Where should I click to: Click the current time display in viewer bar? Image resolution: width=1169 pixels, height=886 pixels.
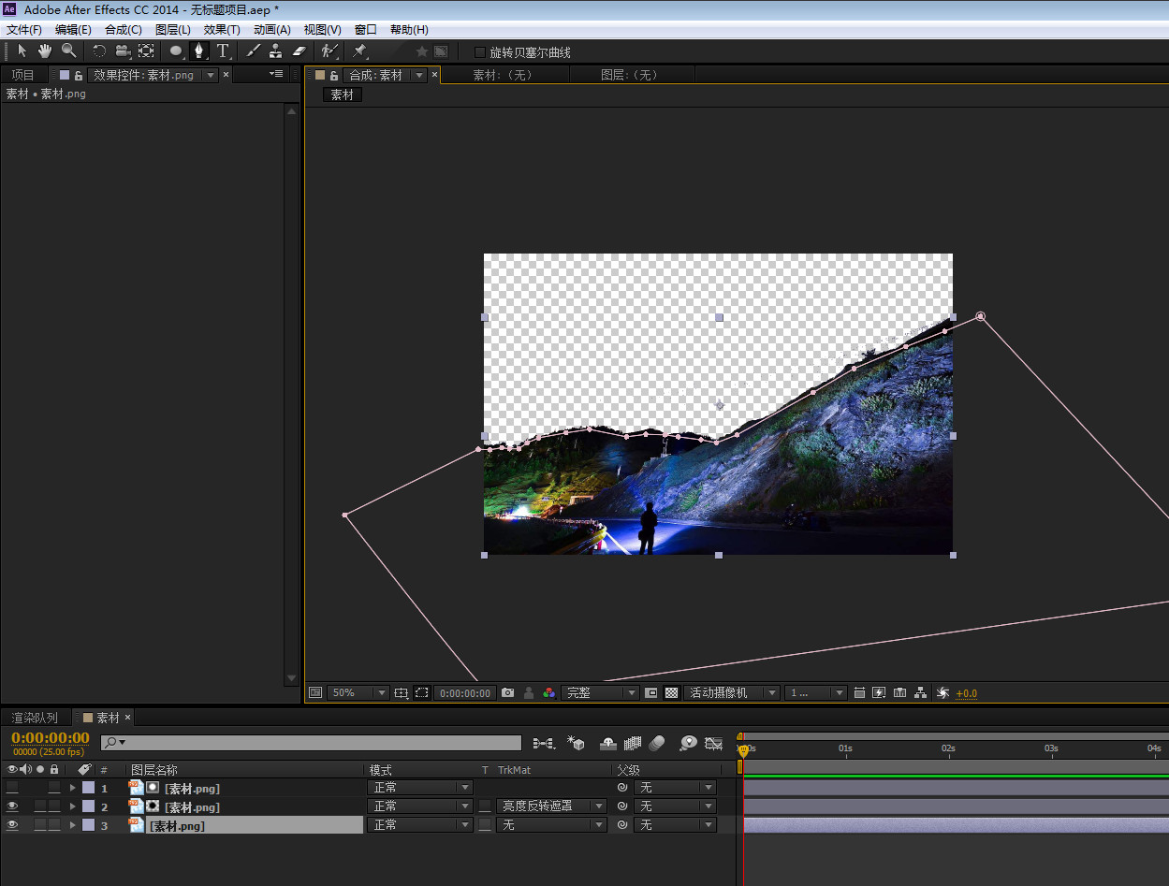465,693
